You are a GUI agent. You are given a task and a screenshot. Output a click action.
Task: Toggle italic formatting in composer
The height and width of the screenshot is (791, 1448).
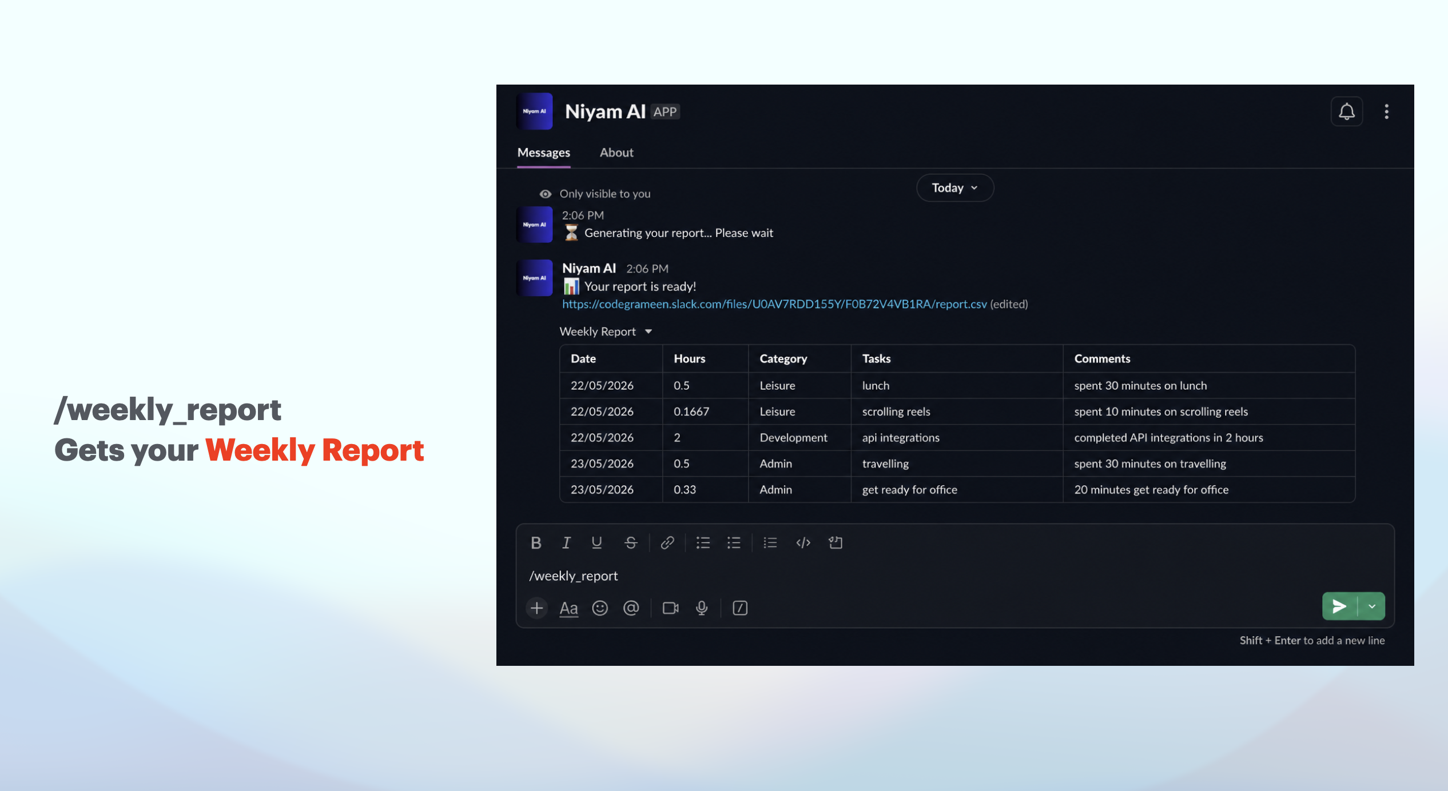coord(566,543)
